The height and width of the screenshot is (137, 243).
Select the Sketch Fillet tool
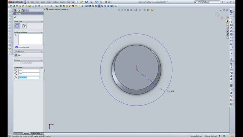pos(231,47)
